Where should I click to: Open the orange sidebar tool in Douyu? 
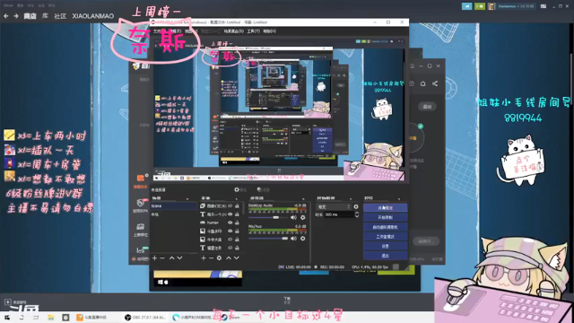pos(141,178)
